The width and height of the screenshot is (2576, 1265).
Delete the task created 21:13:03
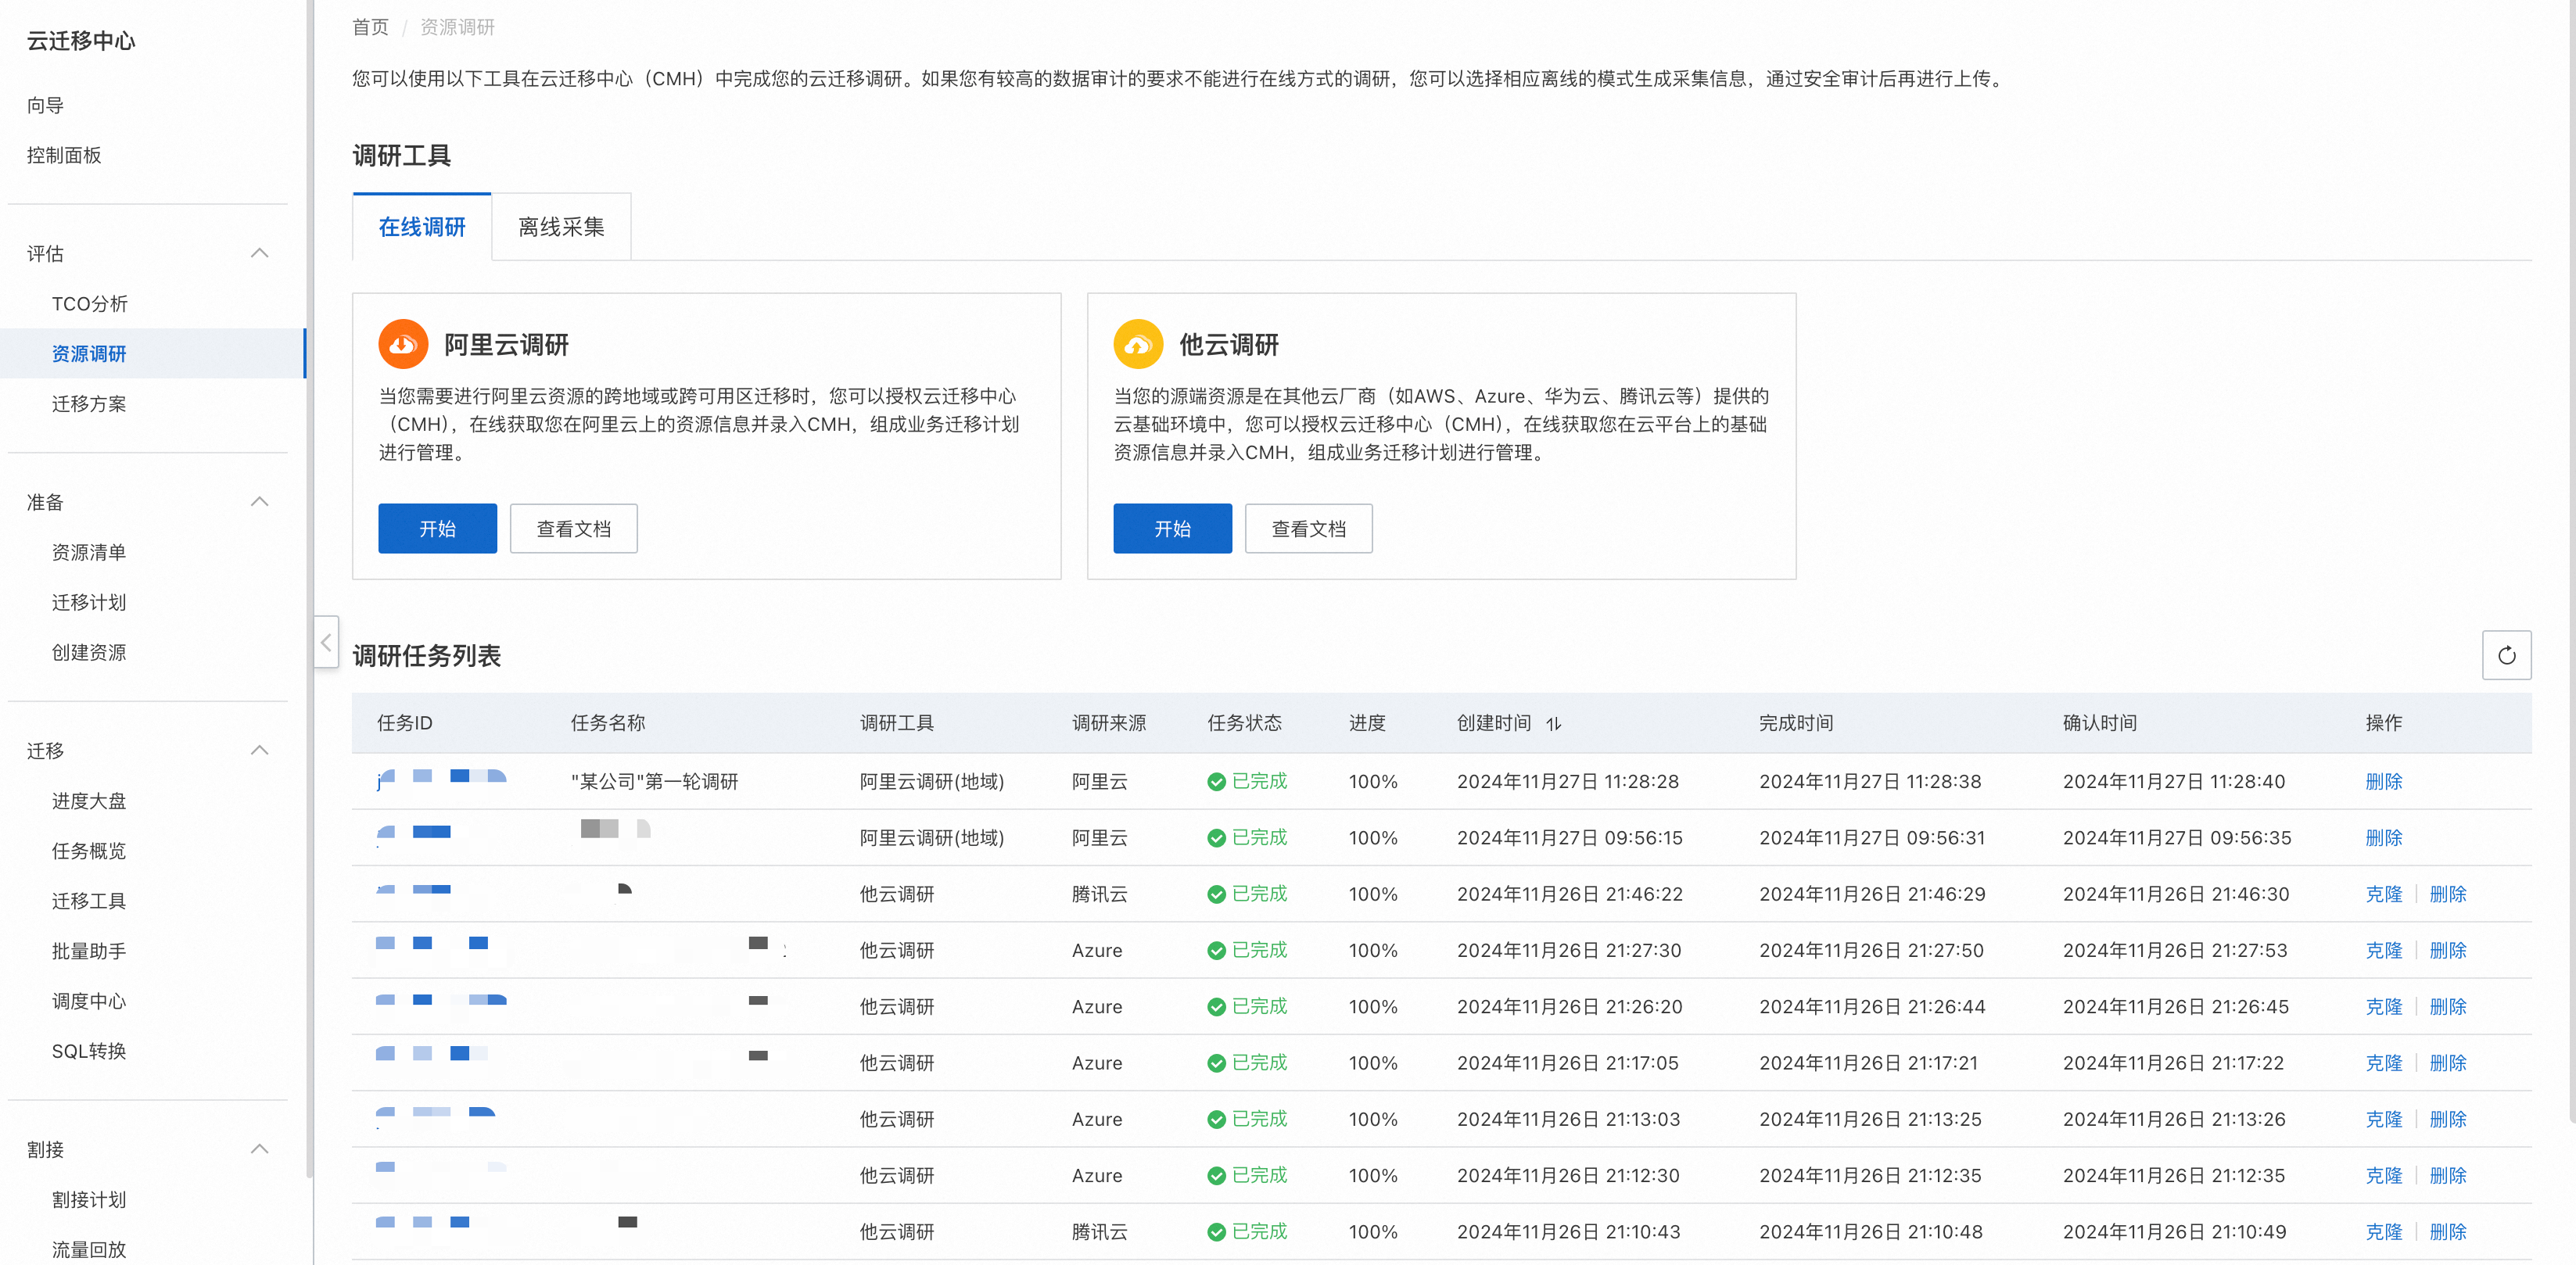[2448, 1119]
